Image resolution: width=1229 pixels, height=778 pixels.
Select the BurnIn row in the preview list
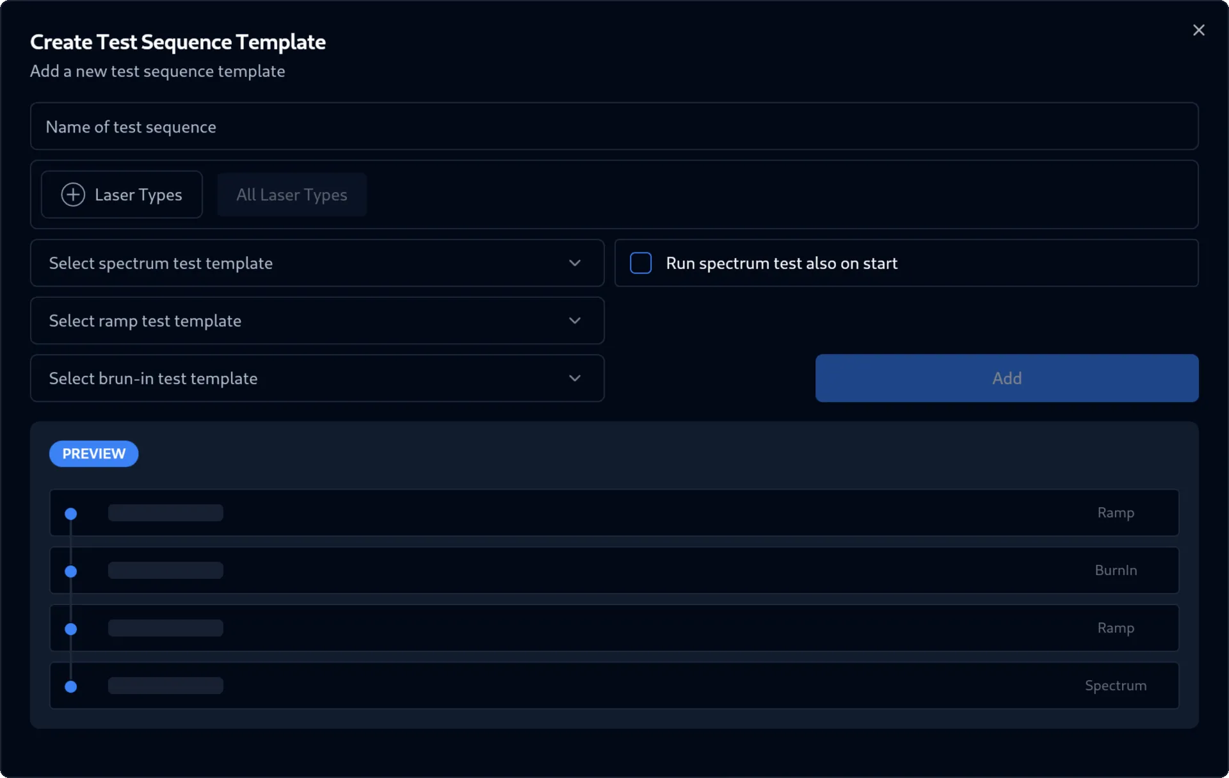614,570
